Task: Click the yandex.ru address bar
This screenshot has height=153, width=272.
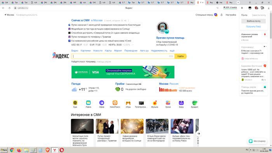Action: pyautogui.click(x=23, y=8)
